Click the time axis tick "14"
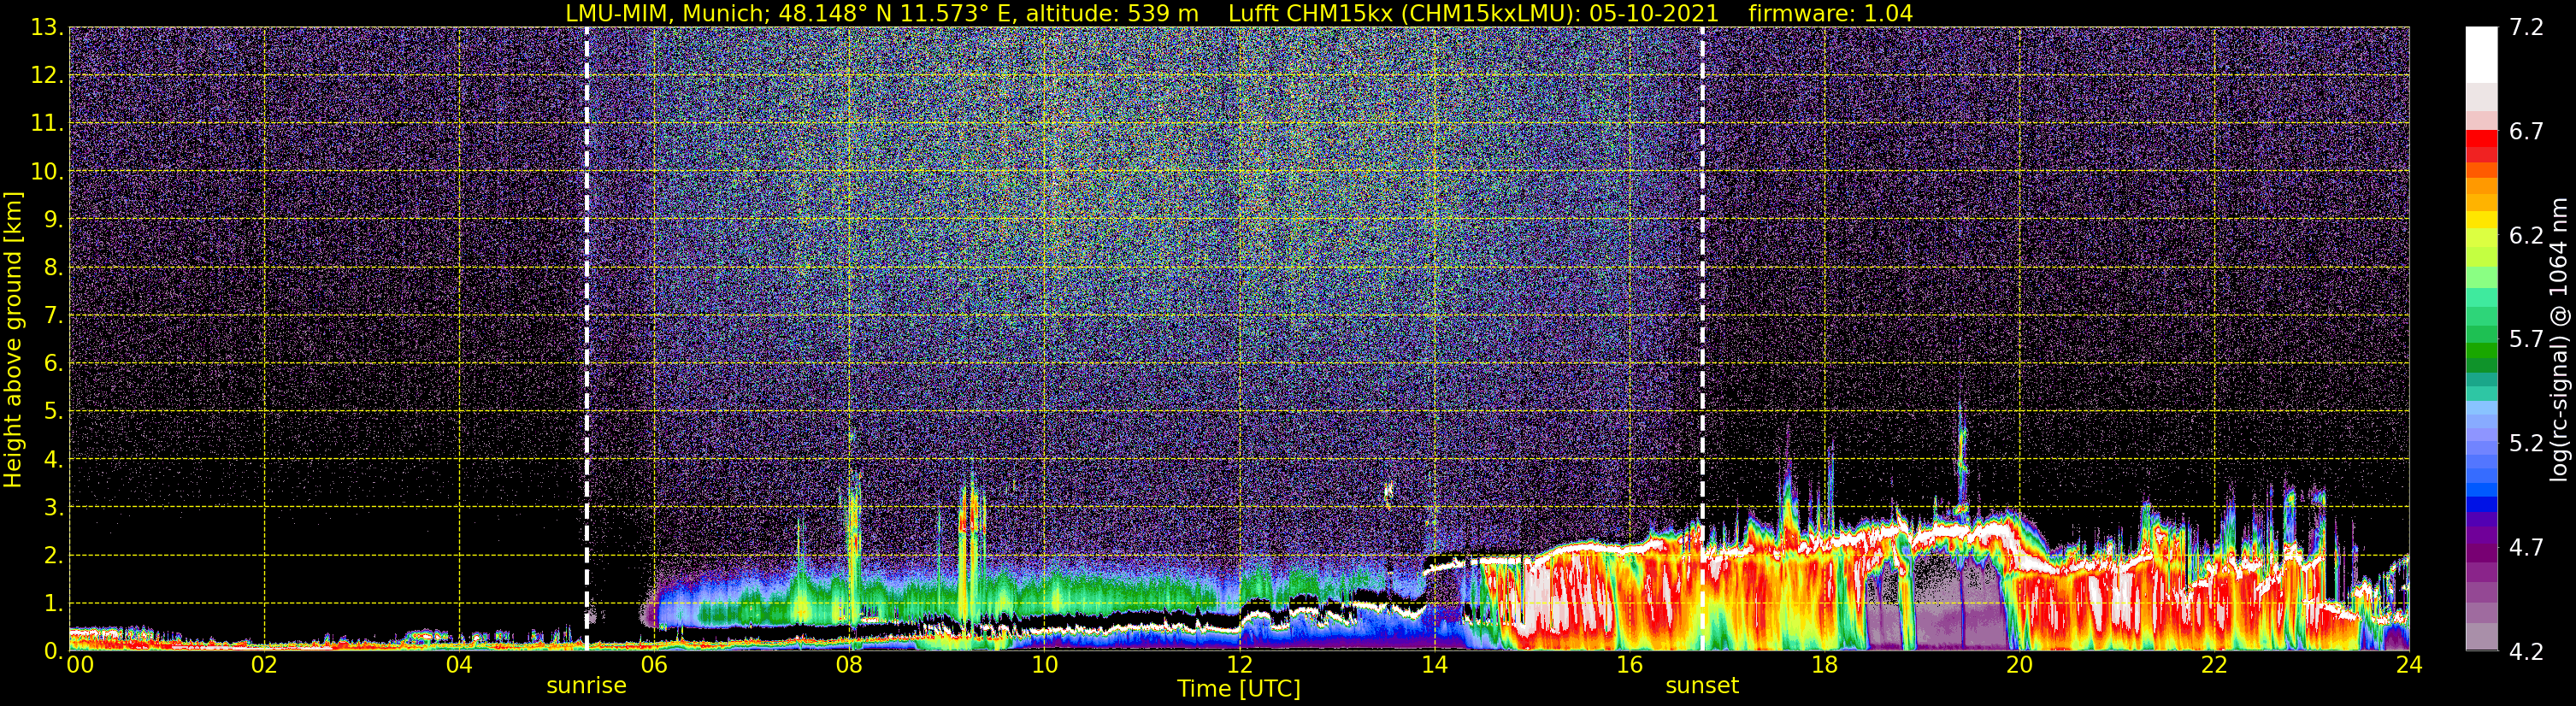Viewport: 2576px width, 706px height. [x=1434, y=665]
